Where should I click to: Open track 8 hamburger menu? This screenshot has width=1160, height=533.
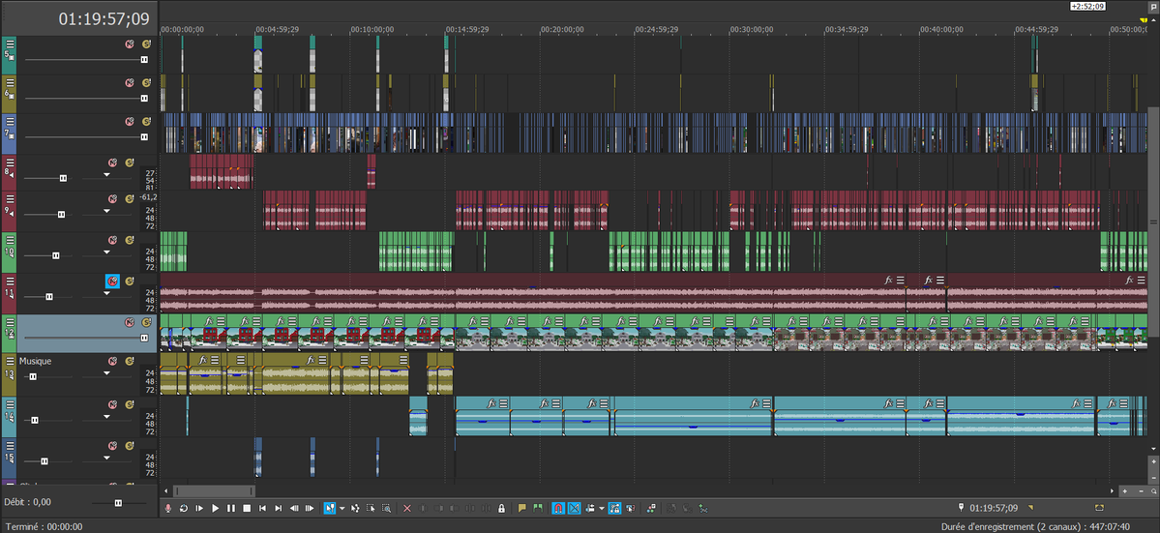click(x=11, y=162)
